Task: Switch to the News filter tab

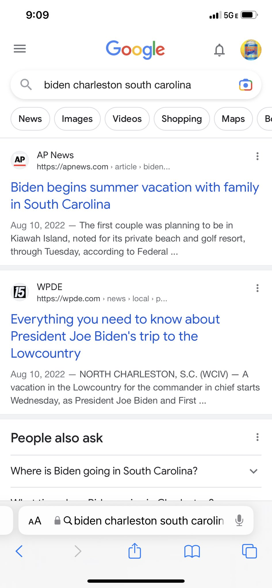Action: point(30,119)
